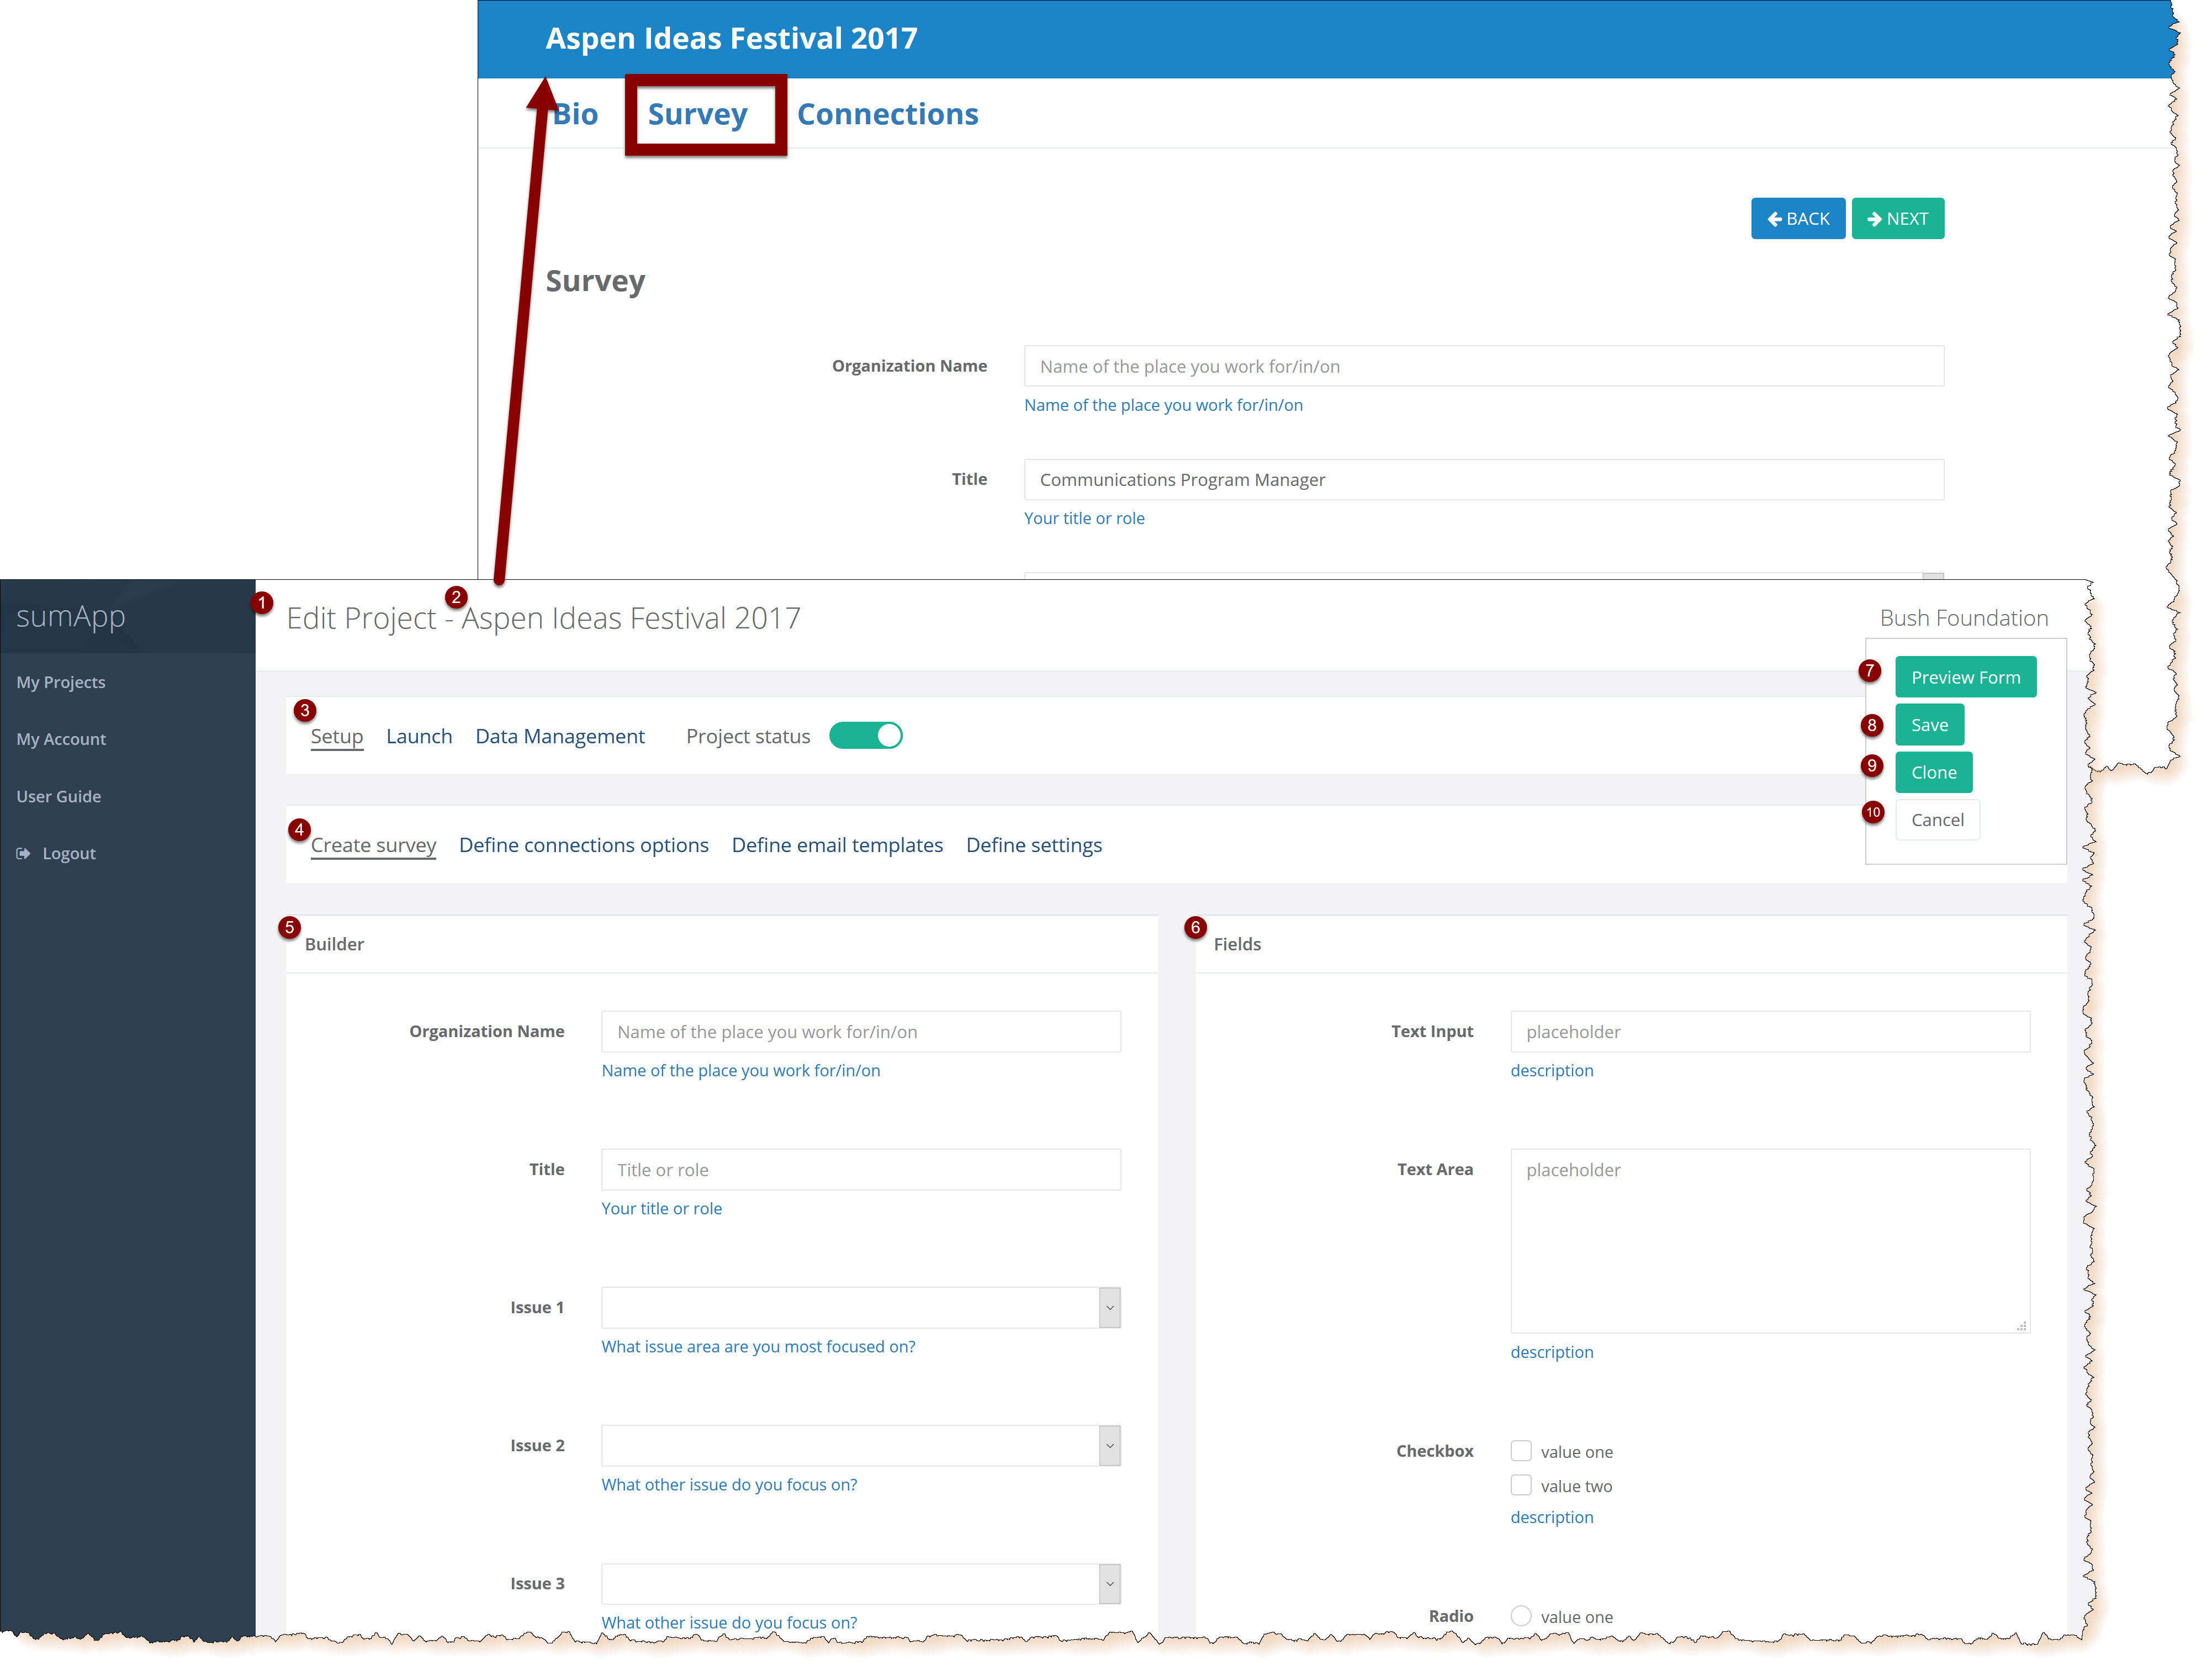
Task: Click the Logout icon in sidebar
Action: 23,853
